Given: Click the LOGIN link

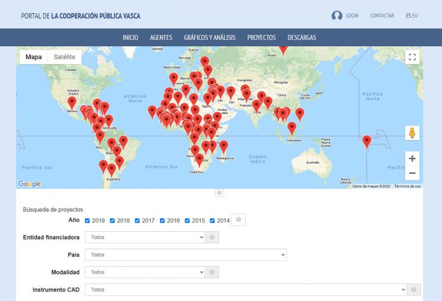Looking at the screenshot, I should [352, 15].
